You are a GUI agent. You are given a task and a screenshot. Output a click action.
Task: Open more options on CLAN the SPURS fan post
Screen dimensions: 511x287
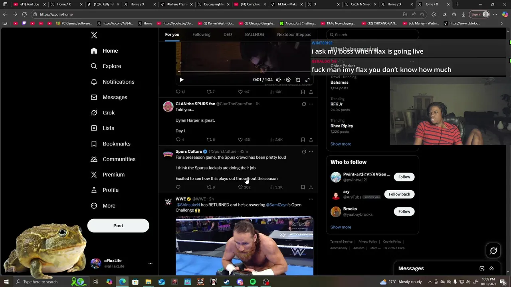(311, 104)
